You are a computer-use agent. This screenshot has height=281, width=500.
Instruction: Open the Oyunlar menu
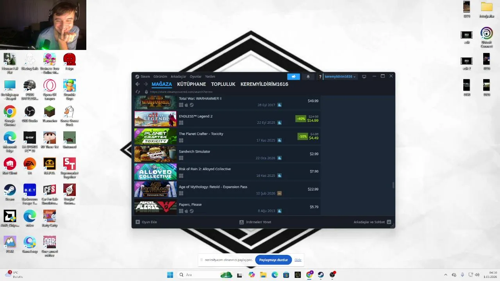[196, 76]
